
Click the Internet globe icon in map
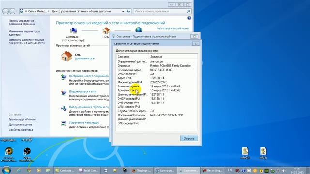click(139, 30)
